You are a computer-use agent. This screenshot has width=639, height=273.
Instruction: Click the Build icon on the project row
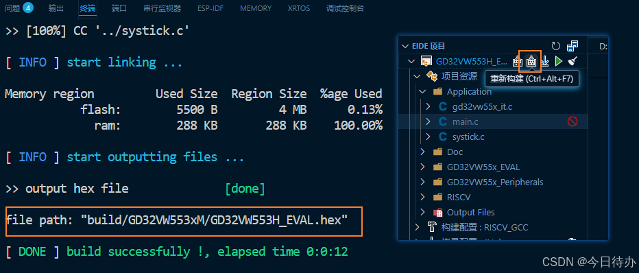tap(518, 62)
